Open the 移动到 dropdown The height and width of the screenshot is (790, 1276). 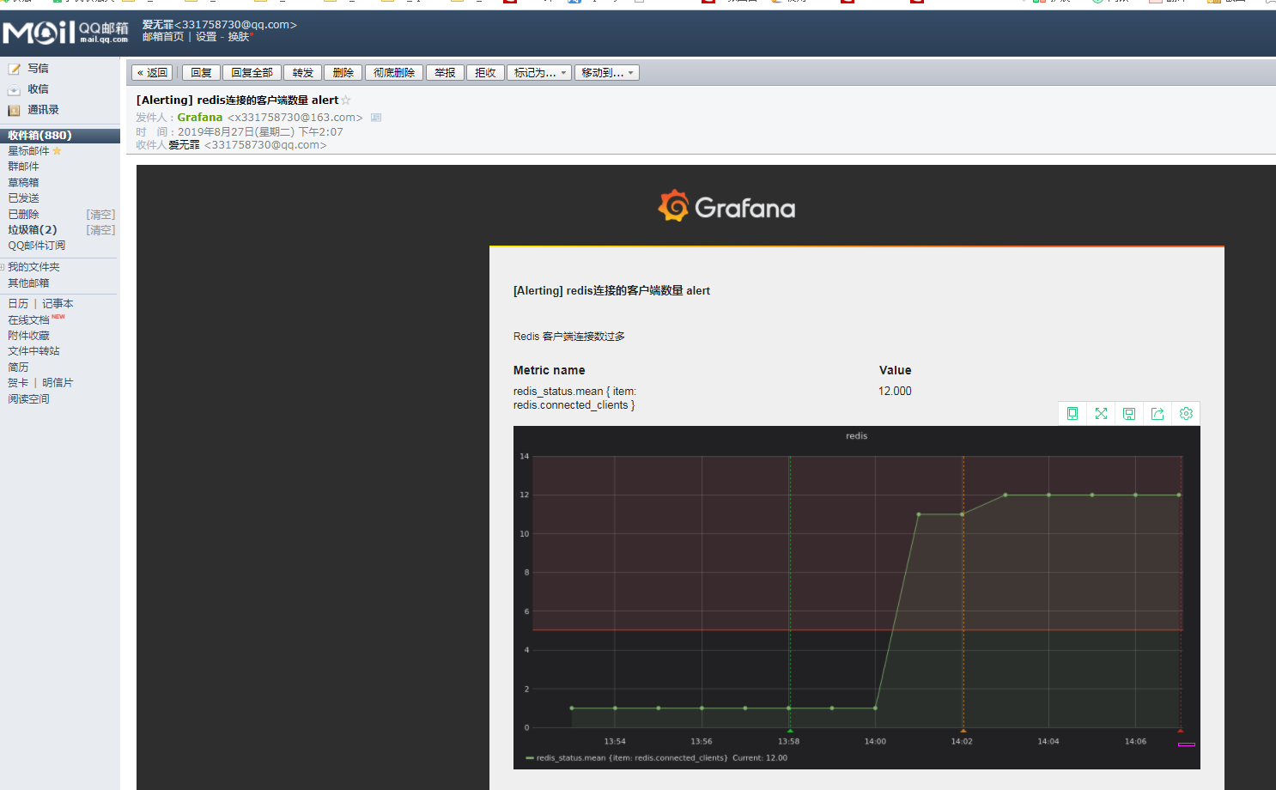[607, 73]
